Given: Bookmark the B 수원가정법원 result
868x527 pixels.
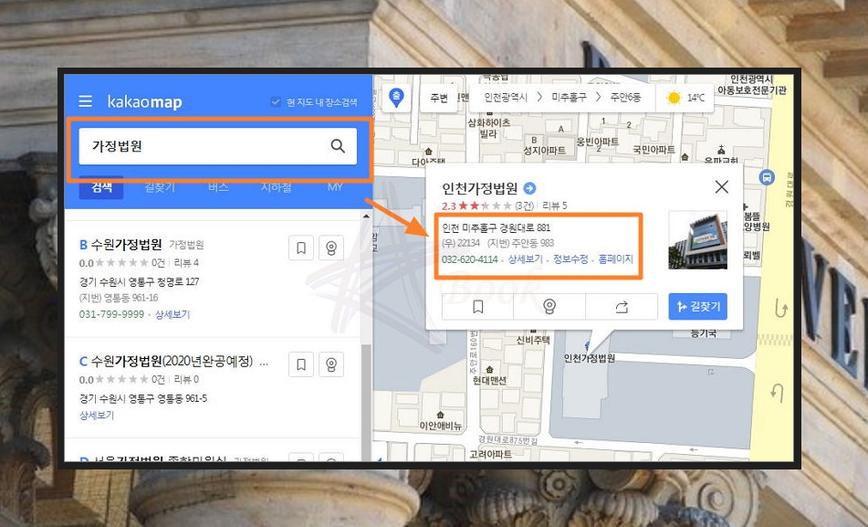Looking at the screenshot, I should pyautogui.click(x=301, y=248).
